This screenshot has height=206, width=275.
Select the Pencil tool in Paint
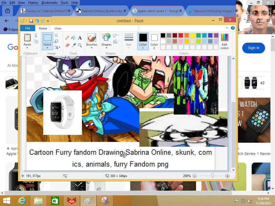pyautogui.click(x=67, y=38)
